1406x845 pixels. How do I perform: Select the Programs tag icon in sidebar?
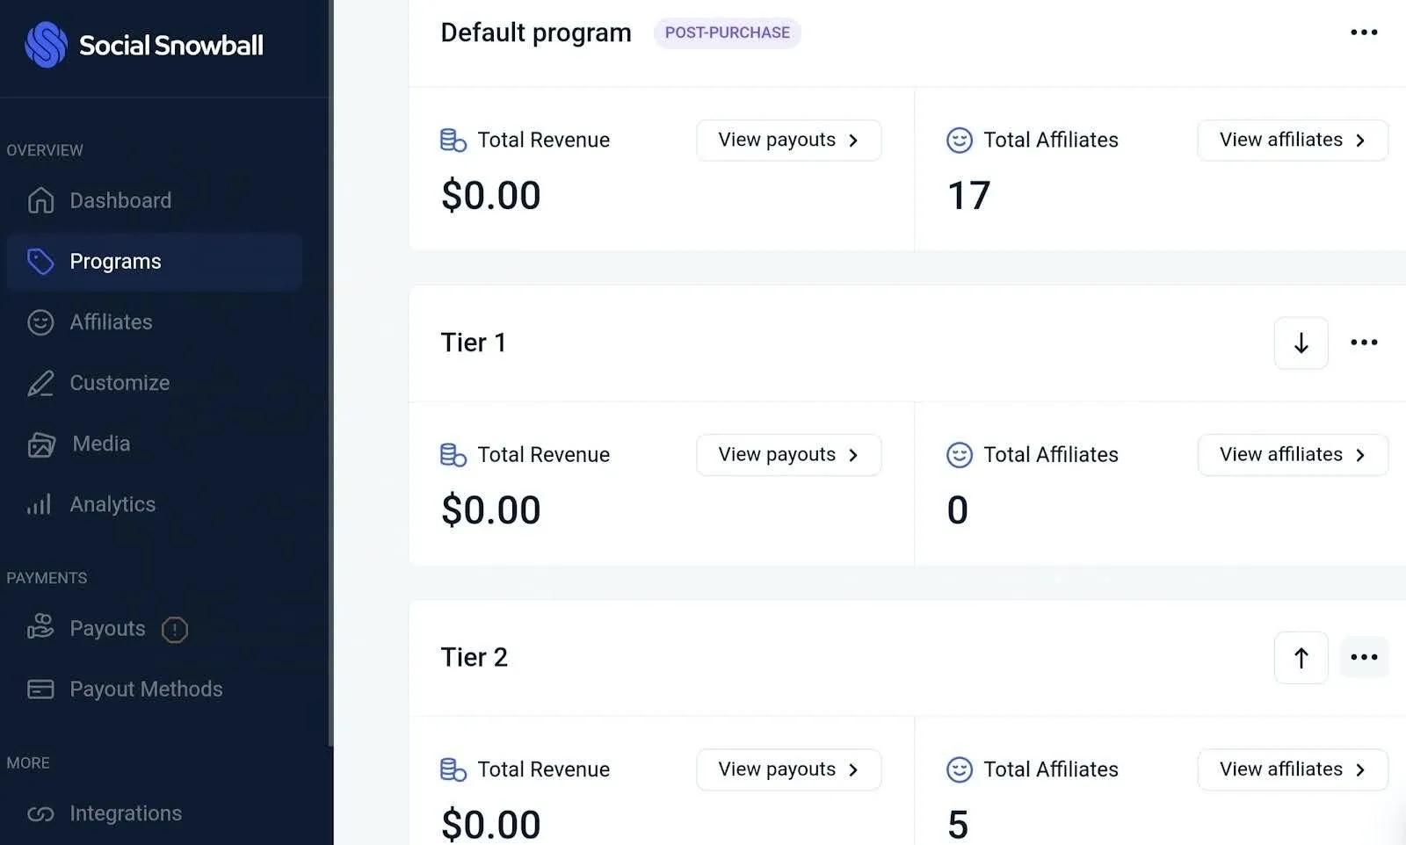coord(40,261)
